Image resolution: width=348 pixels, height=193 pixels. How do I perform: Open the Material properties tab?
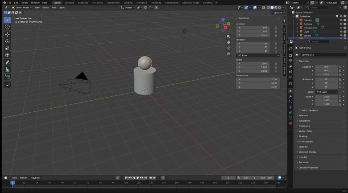click(290, 123)
